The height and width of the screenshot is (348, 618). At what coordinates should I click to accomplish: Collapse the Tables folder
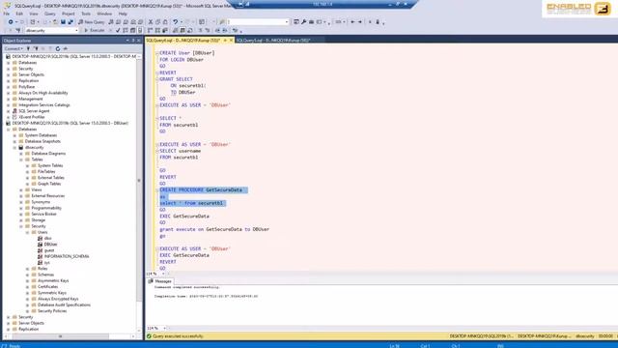point(21,159)
